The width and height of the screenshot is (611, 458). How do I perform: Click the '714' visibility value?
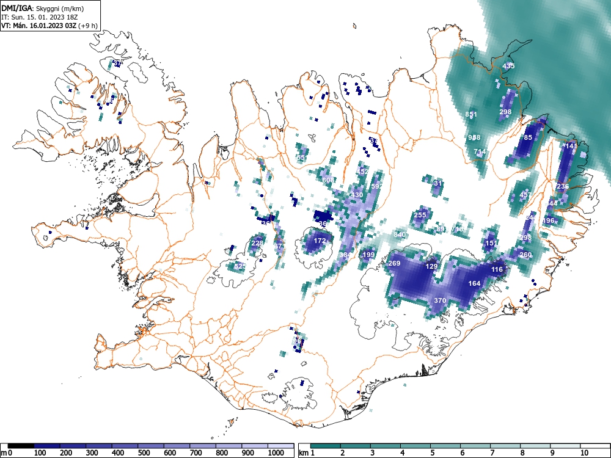tap(480, 151)
